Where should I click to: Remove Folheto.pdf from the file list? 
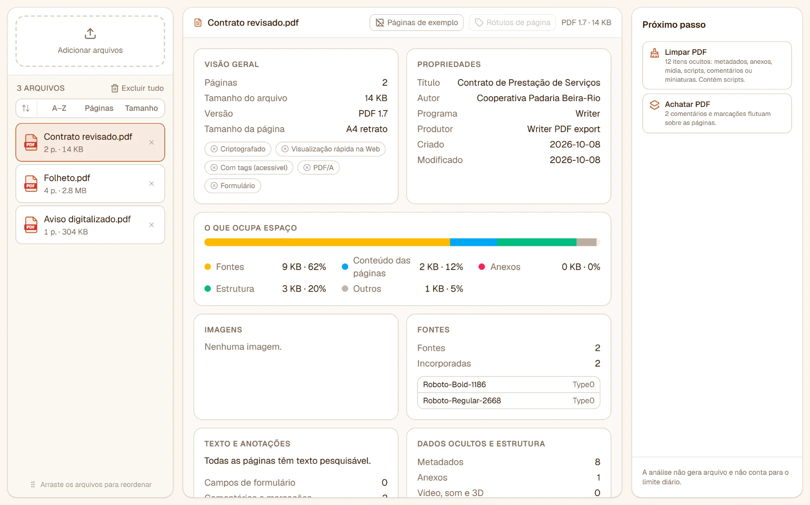pyautogui.click(x=152, y=184)
